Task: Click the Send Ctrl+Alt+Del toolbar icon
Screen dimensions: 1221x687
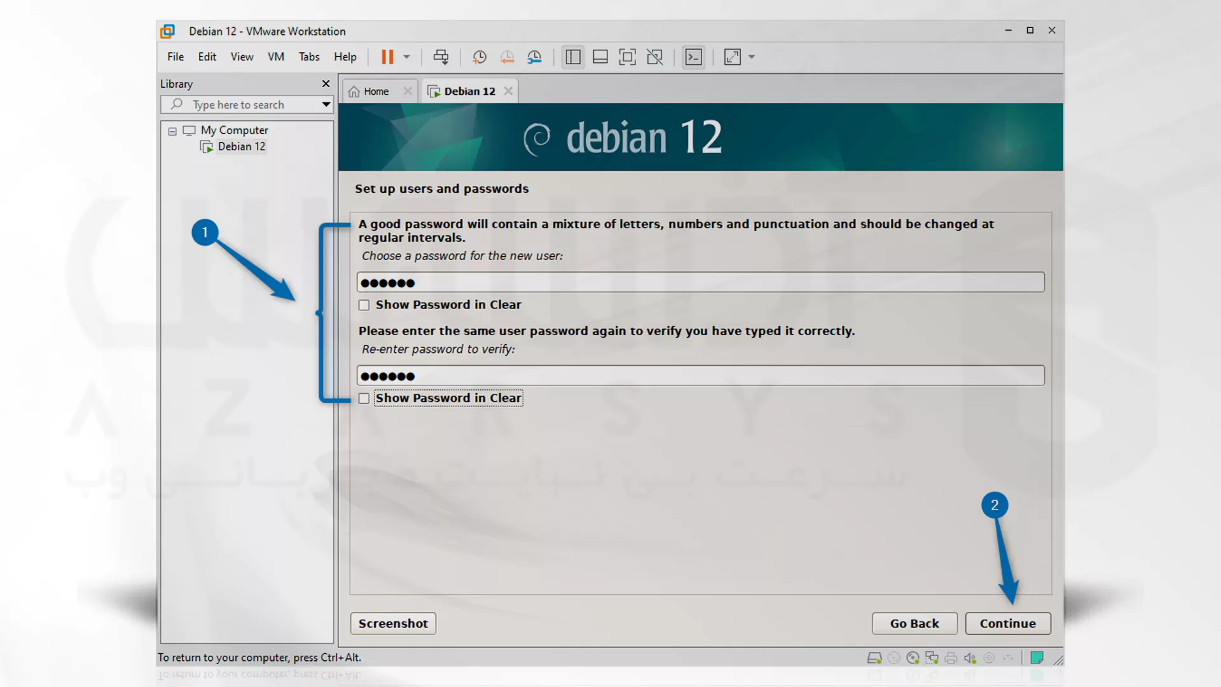Action: [x=441, y=57]
